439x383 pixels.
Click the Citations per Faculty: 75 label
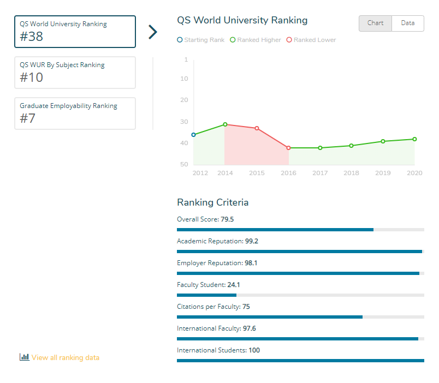pos(213,307)
